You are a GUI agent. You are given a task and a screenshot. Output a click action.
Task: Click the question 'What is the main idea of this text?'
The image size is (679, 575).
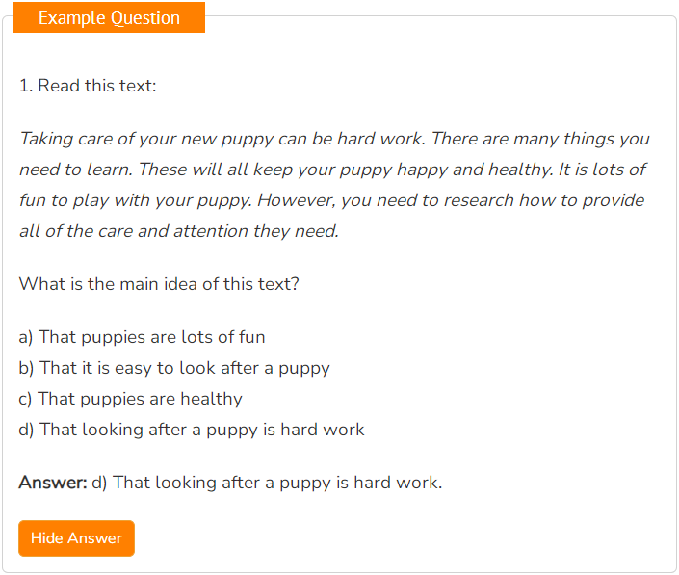point(159,284)
